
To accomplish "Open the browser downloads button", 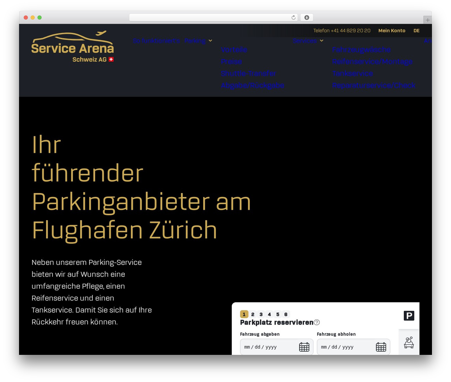I will (307, 18).
